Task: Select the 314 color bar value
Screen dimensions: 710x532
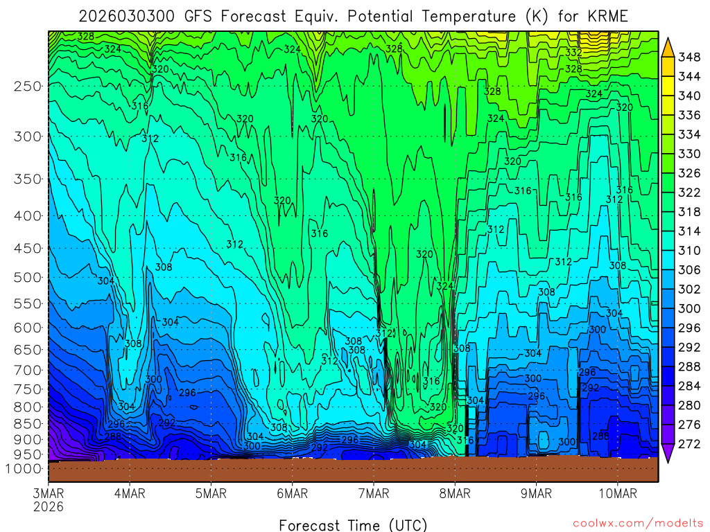Action: coord(689,231)
